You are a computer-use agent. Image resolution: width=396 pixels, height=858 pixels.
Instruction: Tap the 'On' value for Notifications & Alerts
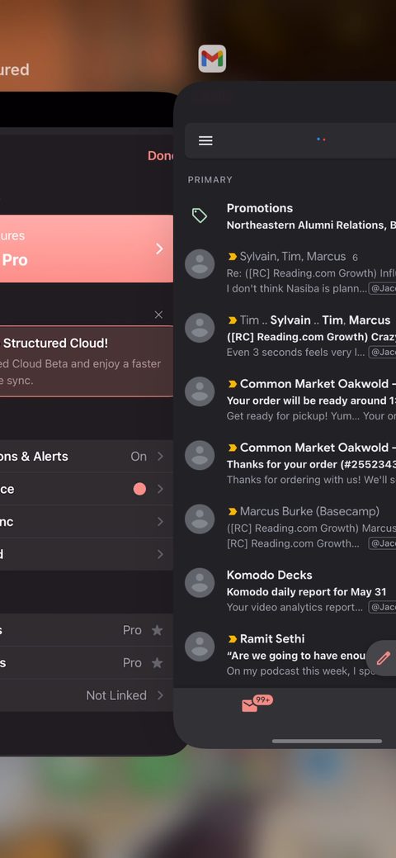tap(139, 457)
